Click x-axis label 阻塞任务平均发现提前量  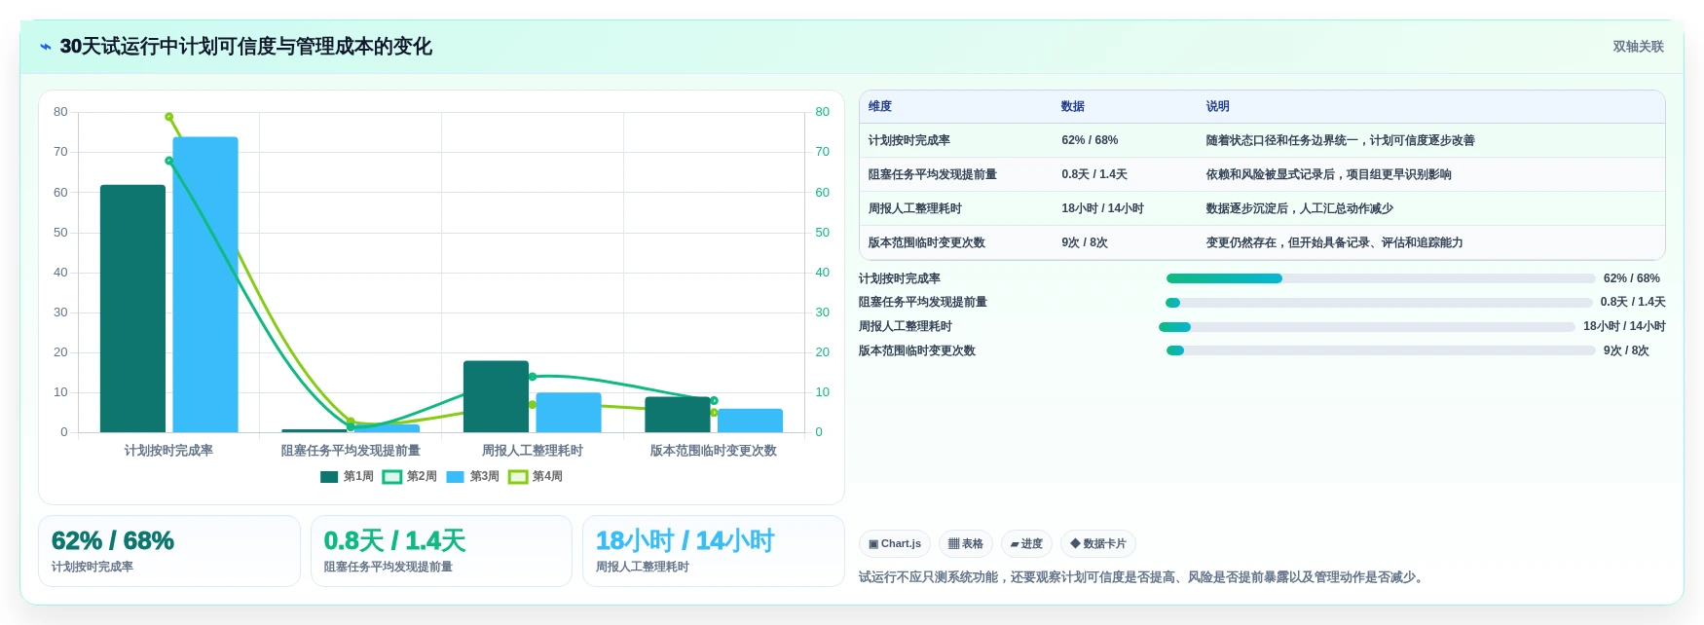[x=351, y=451]
